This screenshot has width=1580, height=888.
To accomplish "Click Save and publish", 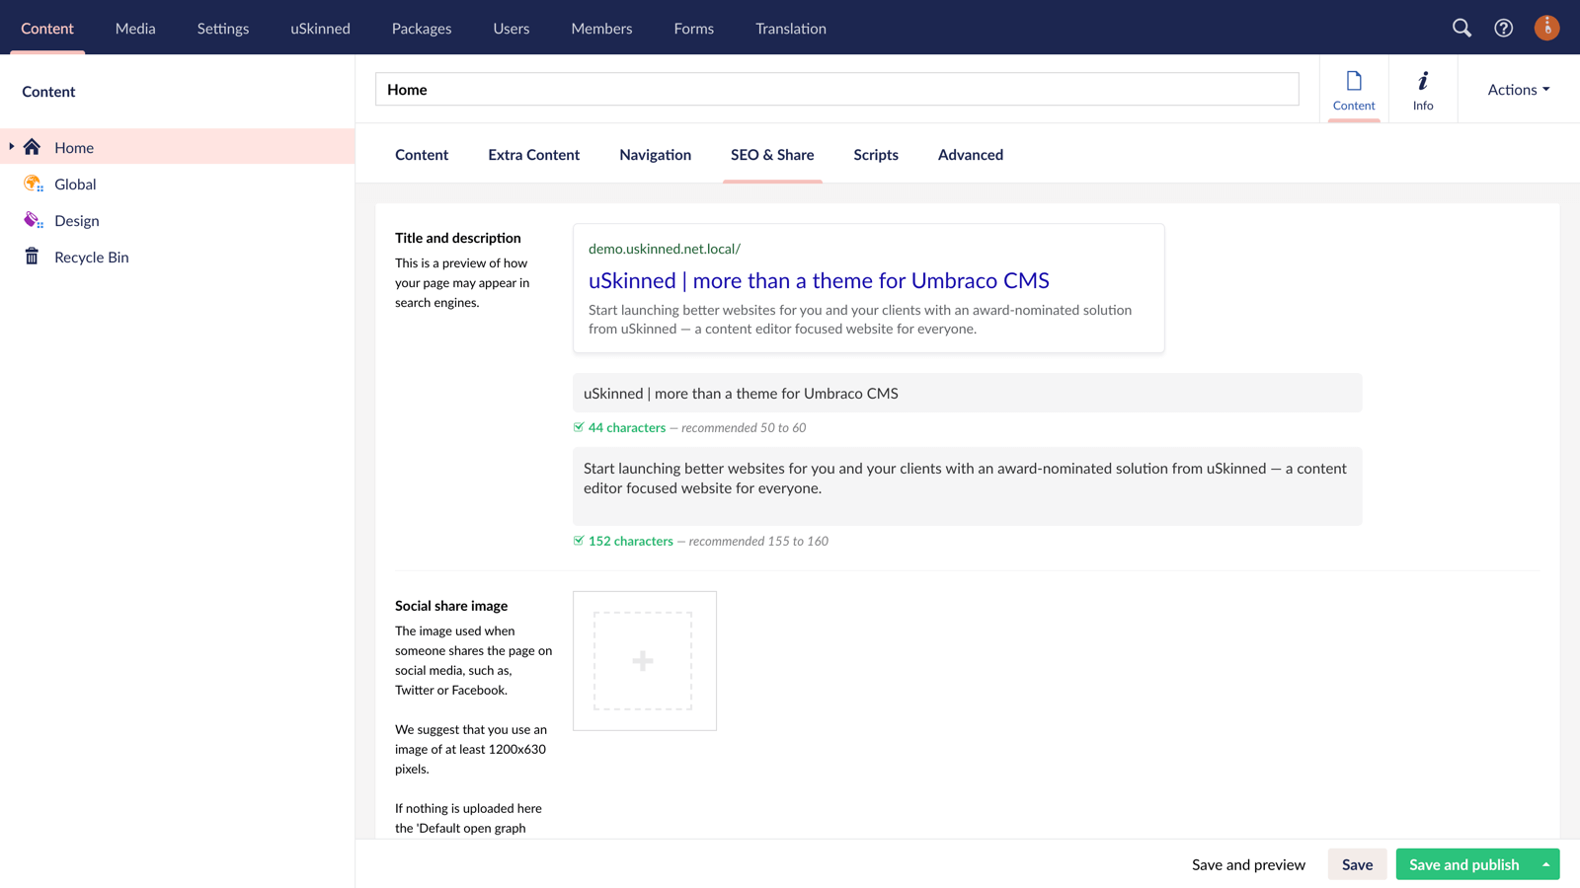I will coord(1462,863).
